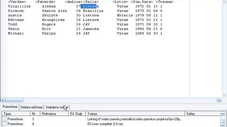Click the date "1972 02 13"
This screenshot has width=227, height=127.
[x=146, y=6]
